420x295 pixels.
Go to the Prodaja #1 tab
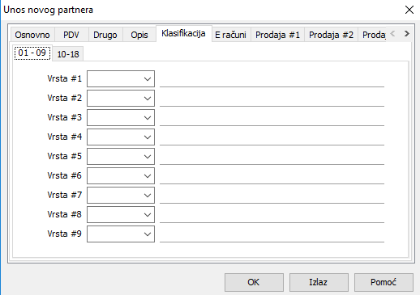[278, 35]
